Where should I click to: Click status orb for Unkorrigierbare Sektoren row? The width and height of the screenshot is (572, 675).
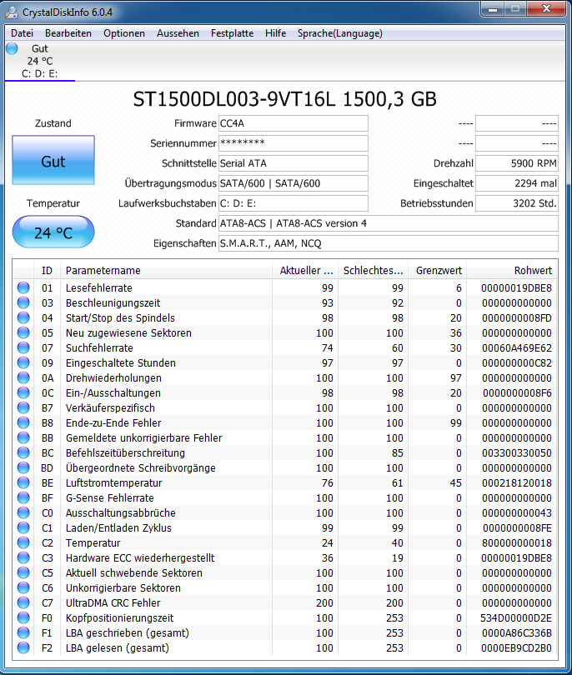(x=23, y=587)
